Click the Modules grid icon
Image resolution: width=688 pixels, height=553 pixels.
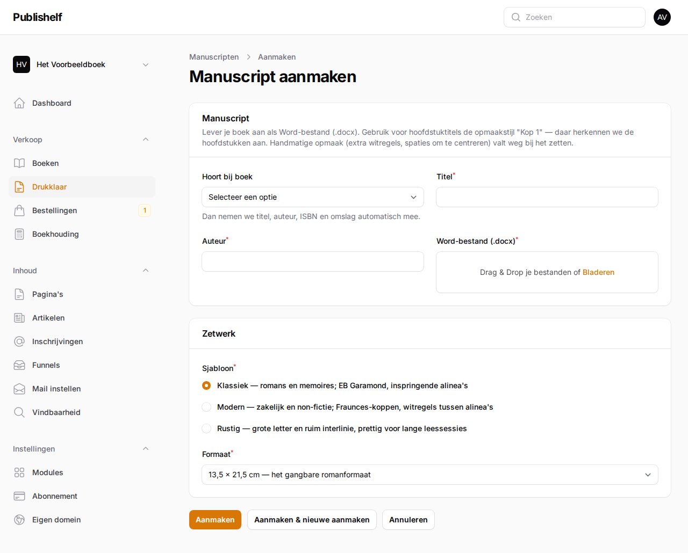click(19, 472)
